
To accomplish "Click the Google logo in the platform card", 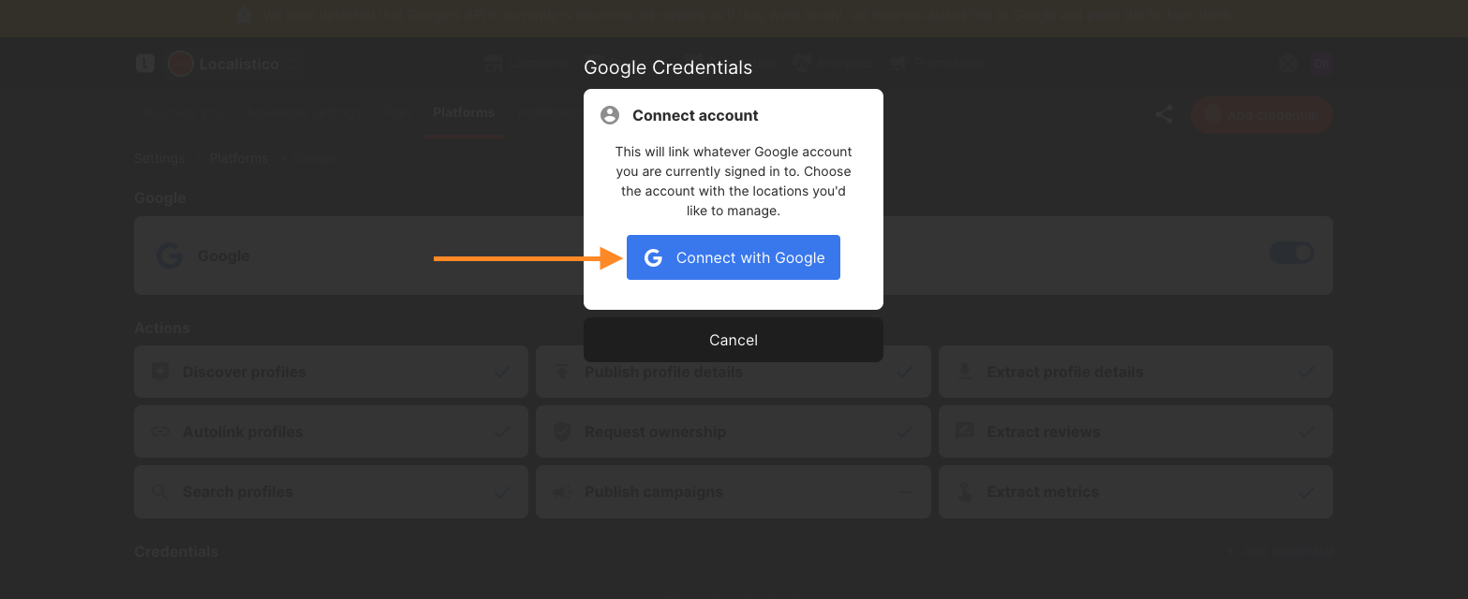I will 170,256.
